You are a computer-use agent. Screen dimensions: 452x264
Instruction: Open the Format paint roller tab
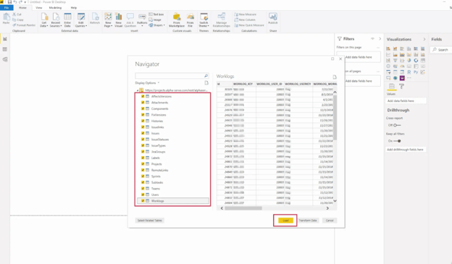401,86
